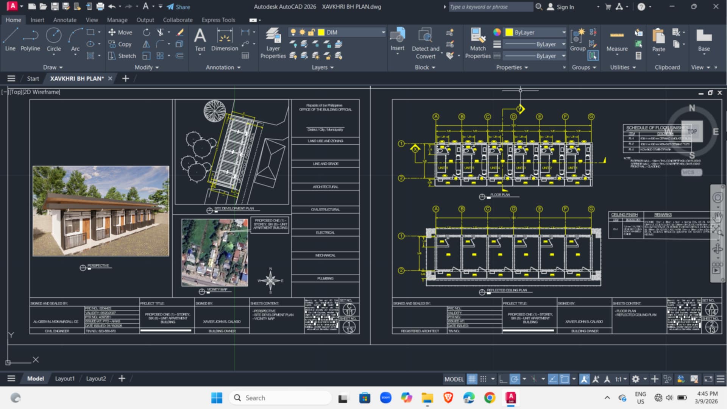Click the Insert block icon
Viewport: 727px width, 409px height.
398,40
